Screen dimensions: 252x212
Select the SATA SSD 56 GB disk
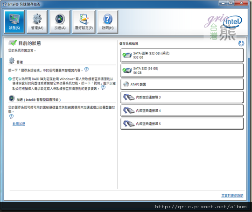pyautogui.click(x=182, y=71)
